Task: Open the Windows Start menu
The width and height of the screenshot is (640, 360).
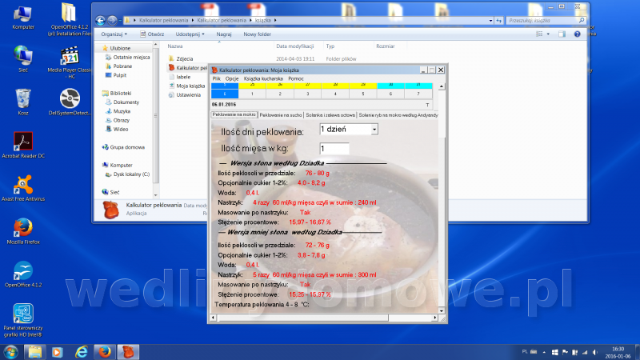Action: 10,352
